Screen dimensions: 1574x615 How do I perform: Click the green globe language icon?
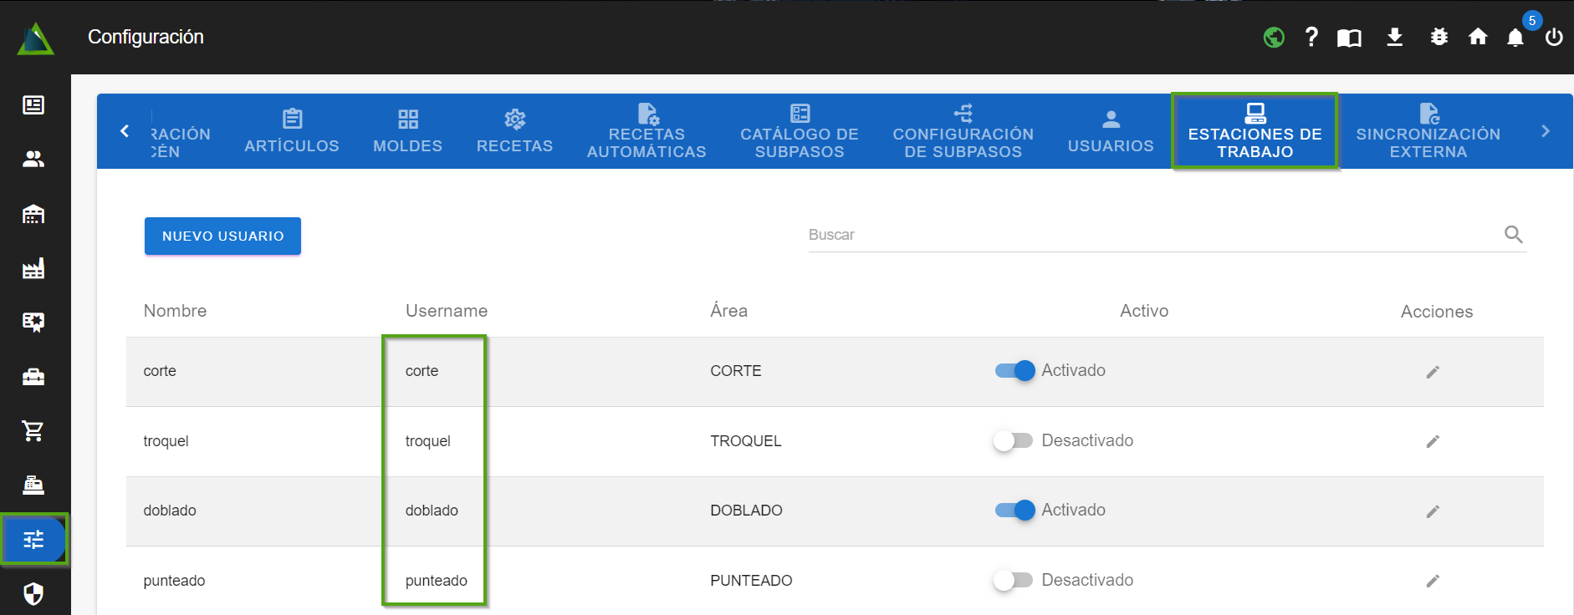[1273, 38]
